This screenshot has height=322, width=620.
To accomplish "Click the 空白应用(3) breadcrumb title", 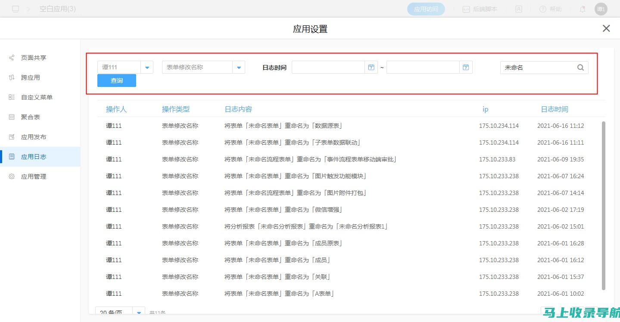I will (58, 9).
